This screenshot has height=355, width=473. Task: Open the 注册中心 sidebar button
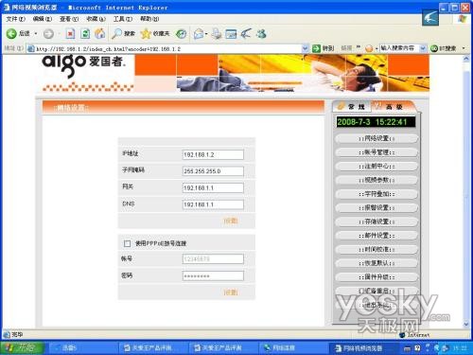(x=377, y=167)
